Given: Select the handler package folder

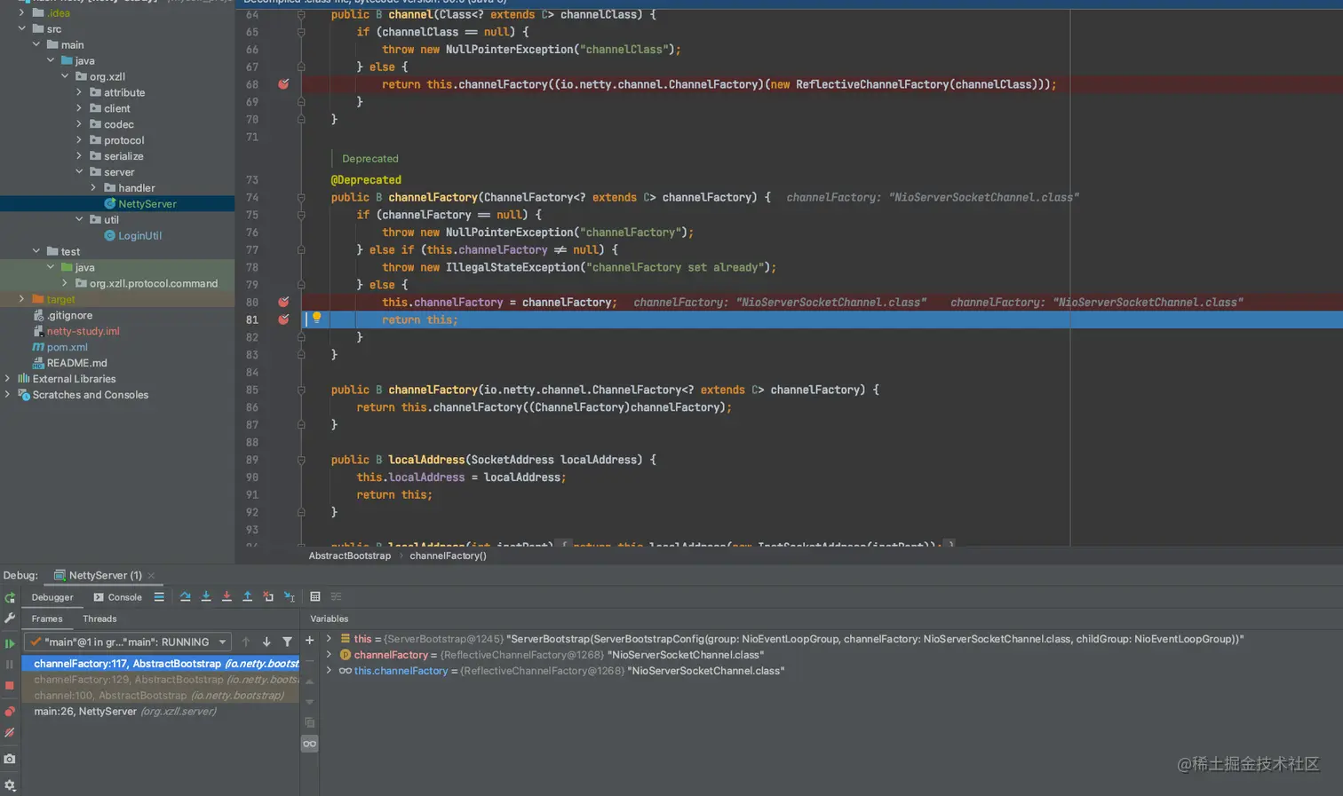Looking at the screenshot, I should pyautogui.click(x=129, y=188).
